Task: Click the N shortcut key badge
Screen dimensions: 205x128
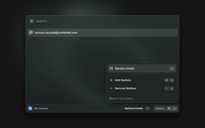Action: [172, 80]
